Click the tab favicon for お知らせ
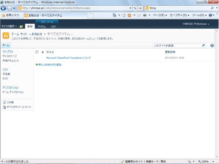Viewport: 219px width, 164px height. [x=26, y=16]
